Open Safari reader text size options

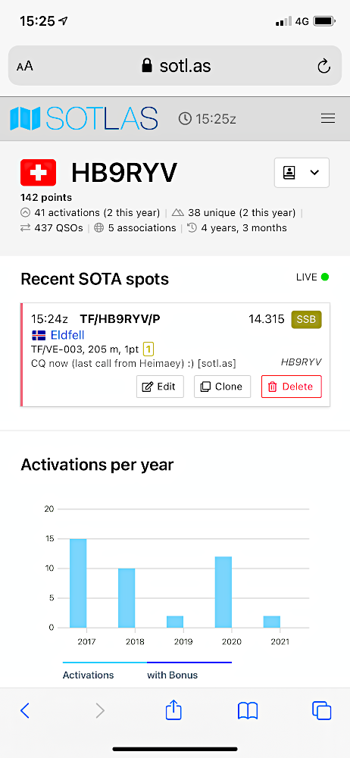click(25, 66)
